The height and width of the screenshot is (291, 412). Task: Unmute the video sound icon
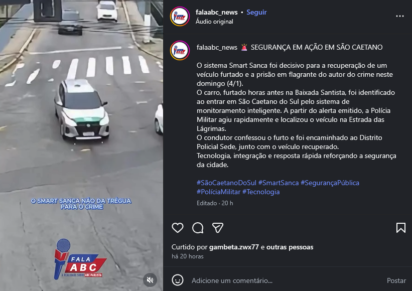(150, 280)
